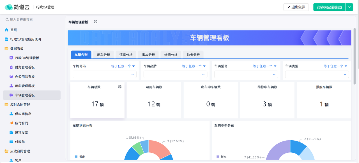This screenshot has width=359, height=163.
Task: Click the '2 (11.76%)' chart label
Action: 312,139
